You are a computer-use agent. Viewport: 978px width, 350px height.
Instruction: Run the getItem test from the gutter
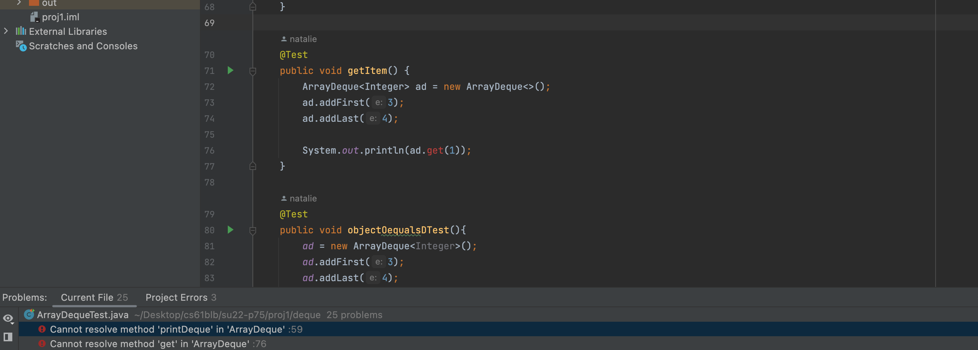230,71
